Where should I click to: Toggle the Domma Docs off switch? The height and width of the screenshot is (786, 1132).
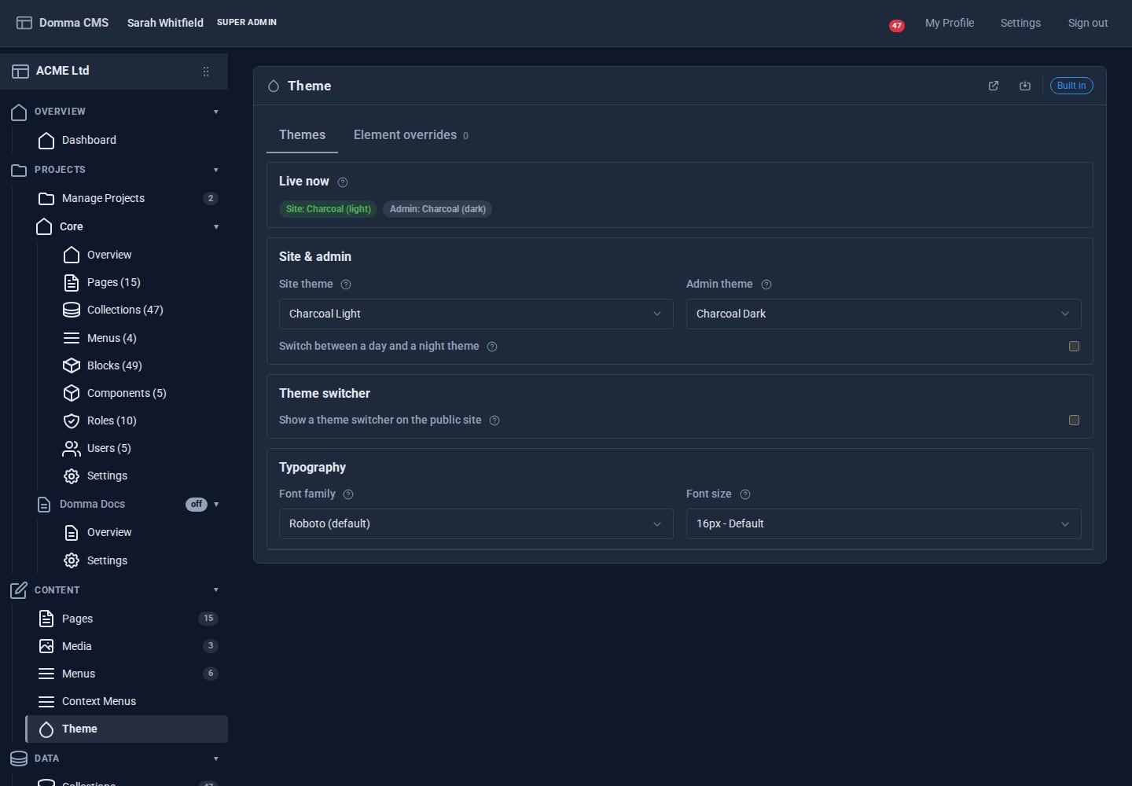(x=197, y=505)
